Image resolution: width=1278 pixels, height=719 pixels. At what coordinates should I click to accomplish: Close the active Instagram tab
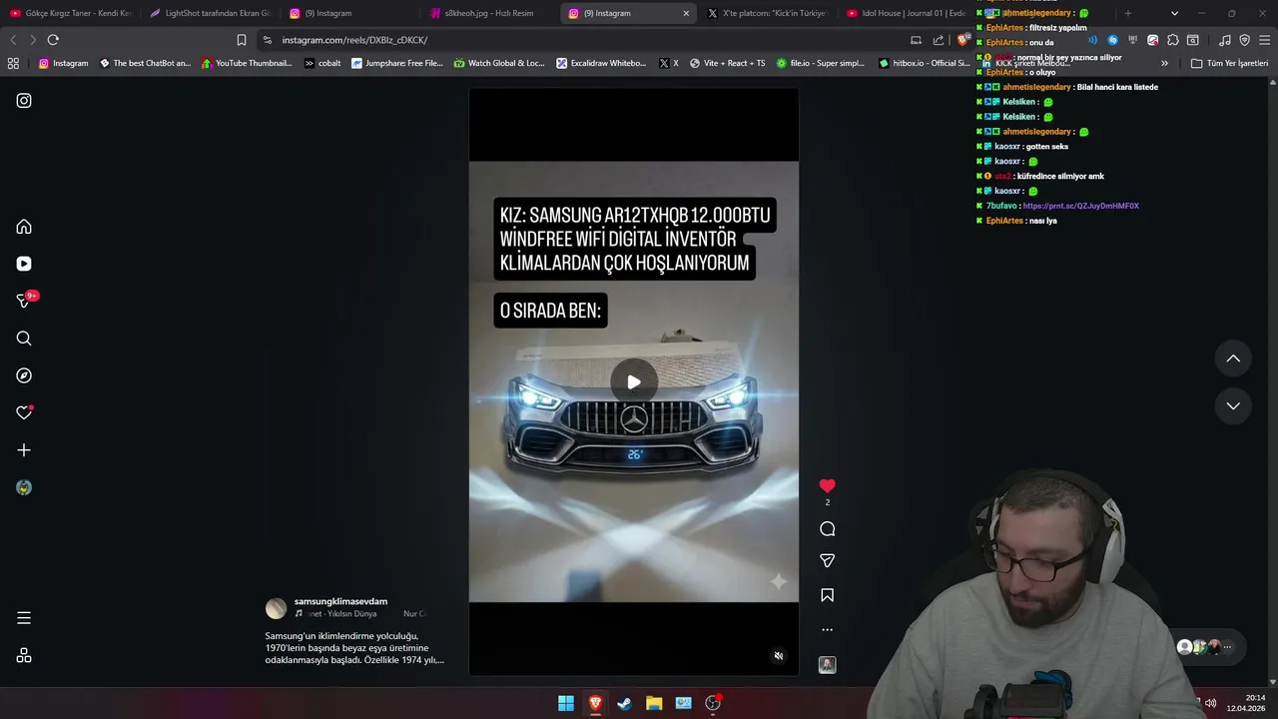click(x=686, y=13)
